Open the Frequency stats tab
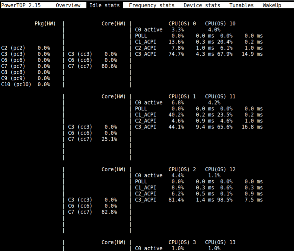Image resolution: width=294 pixels, height=251 pixels. (x=152, y=5)
